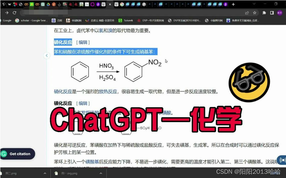The width and height of the screenshot is (286, 178).
Task: Click the highlighted sentence 苯和硝酸在浓硫酸作催化剂
Action: point(106,52)
